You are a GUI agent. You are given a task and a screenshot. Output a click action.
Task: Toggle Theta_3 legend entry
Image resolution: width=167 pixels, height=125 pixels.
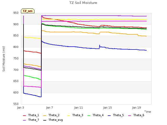(x=75, y=115)
